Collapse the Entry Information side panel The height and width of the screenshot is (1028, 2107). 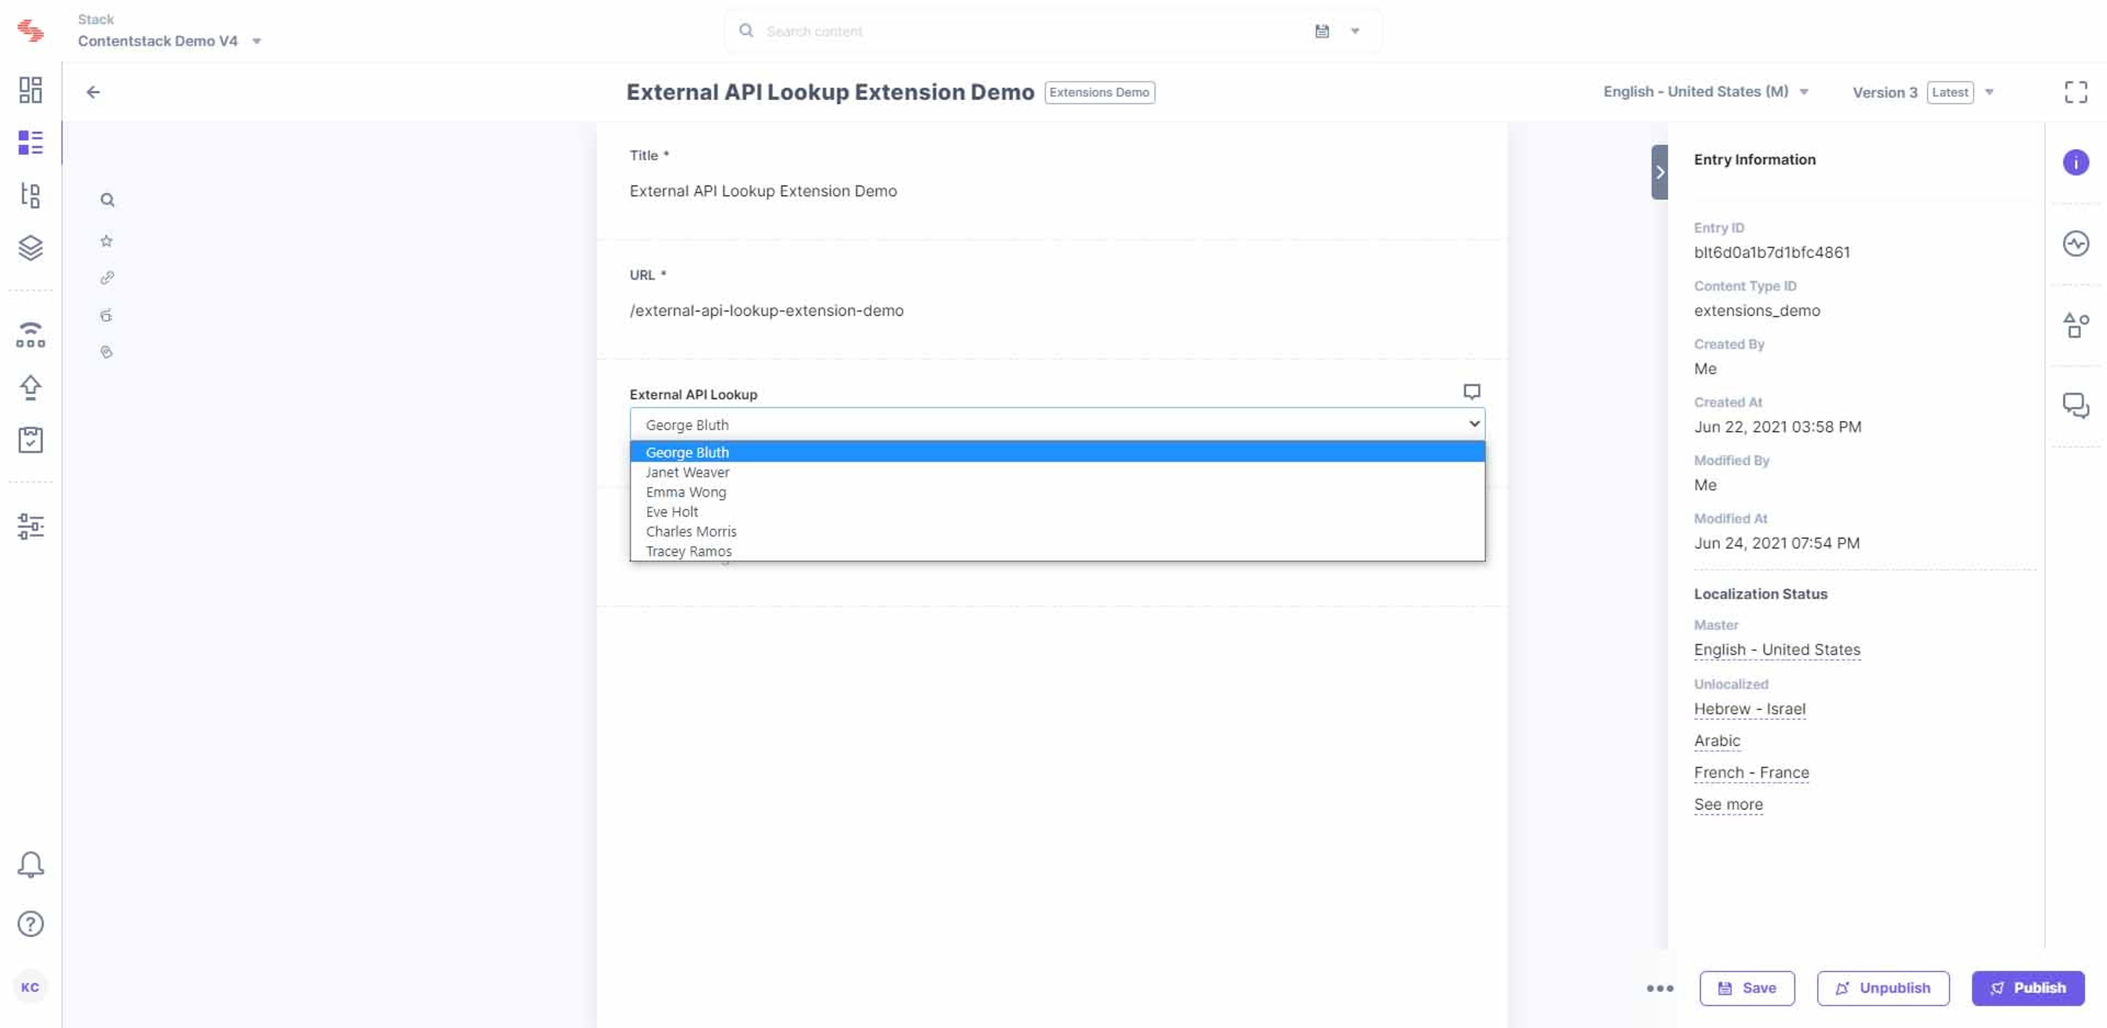coord(1659,173)
